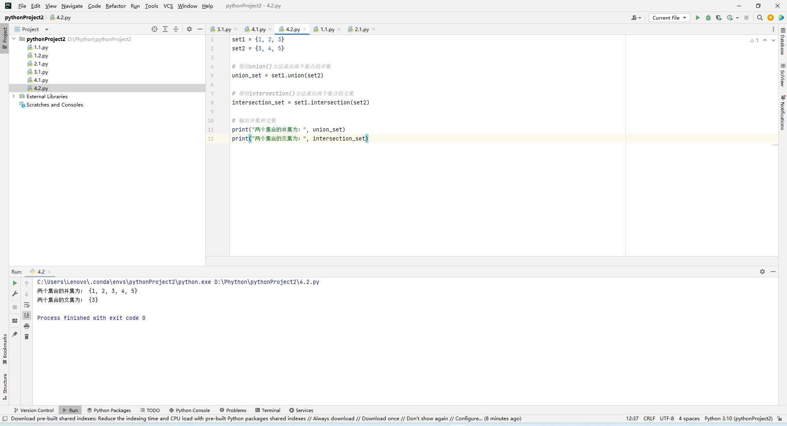Toggle scroll to end of output

point(27,315)
